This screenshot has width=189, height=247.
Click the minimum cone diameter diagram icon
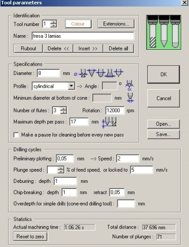click(130, 98)
